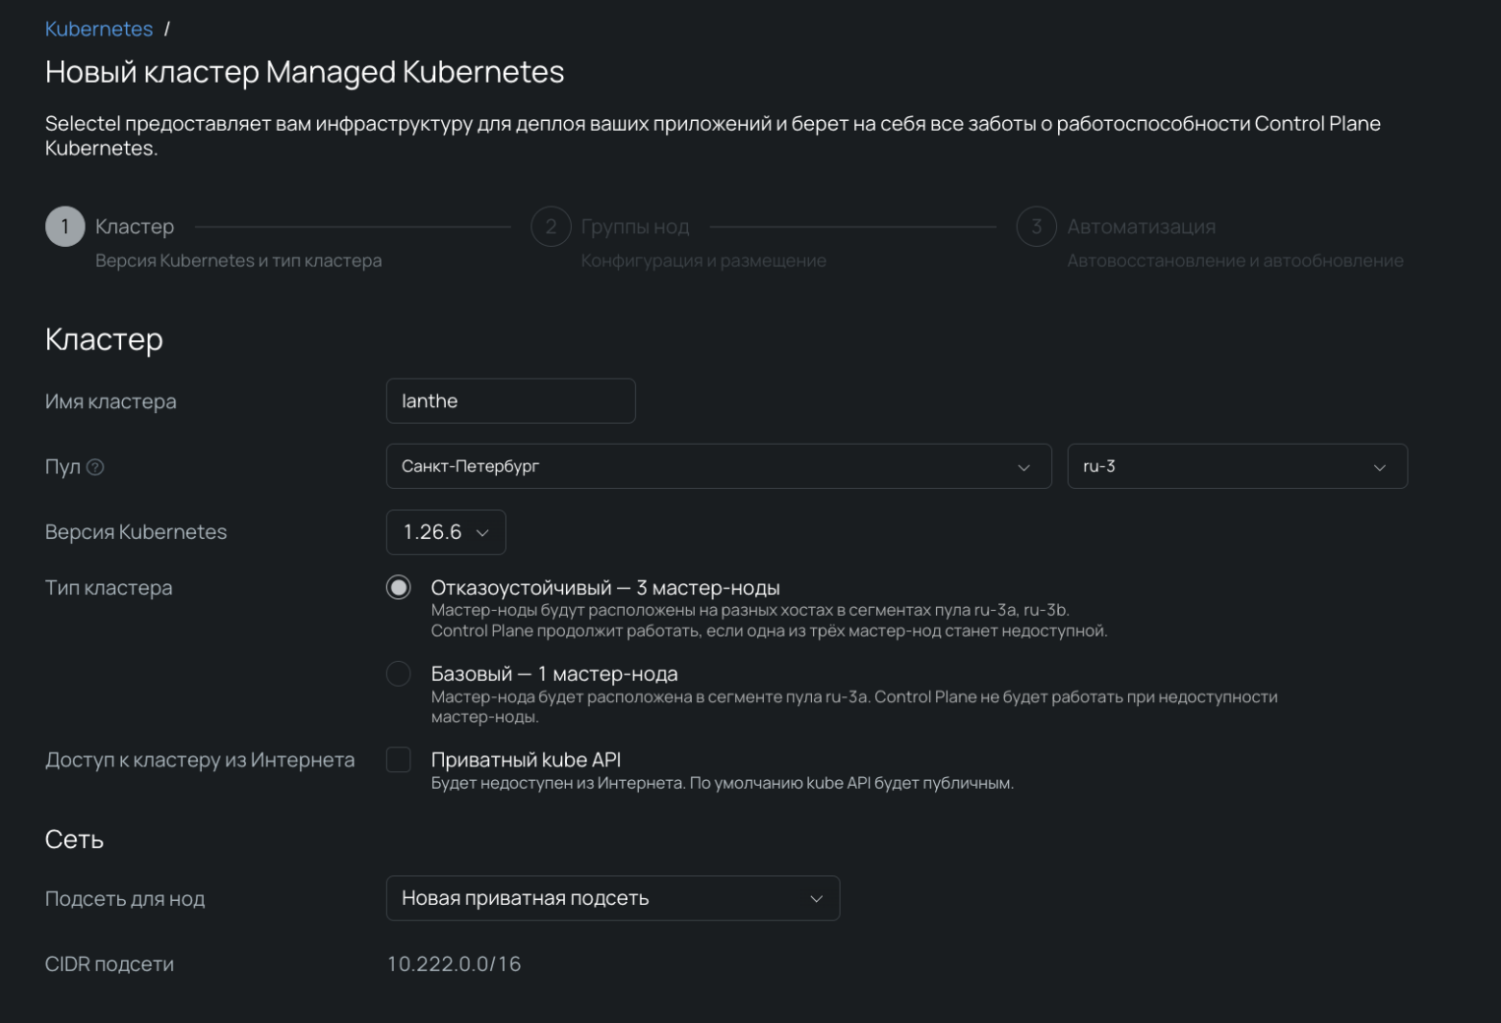Click the Тип кластера label
The height and width of the screenshot is (1023, 1501).
pyautogui.click(x=108, y=588)
